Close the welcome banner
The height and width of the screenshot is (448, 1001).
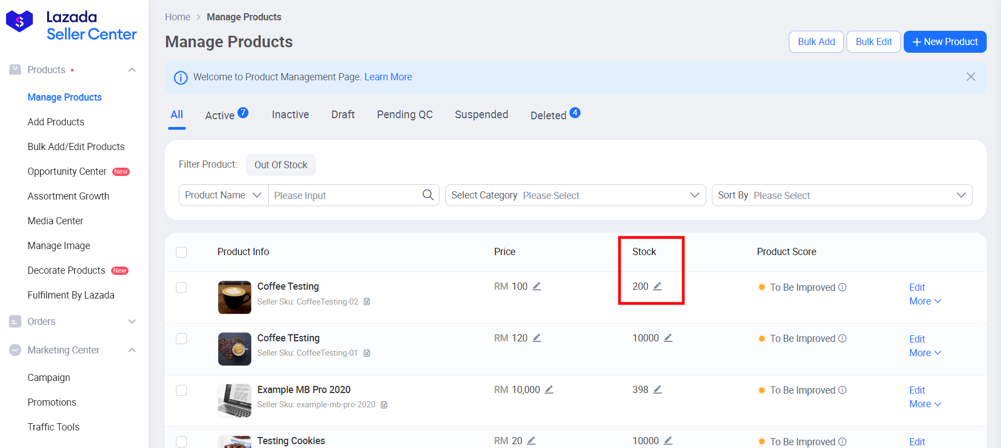tap(971, 77)
